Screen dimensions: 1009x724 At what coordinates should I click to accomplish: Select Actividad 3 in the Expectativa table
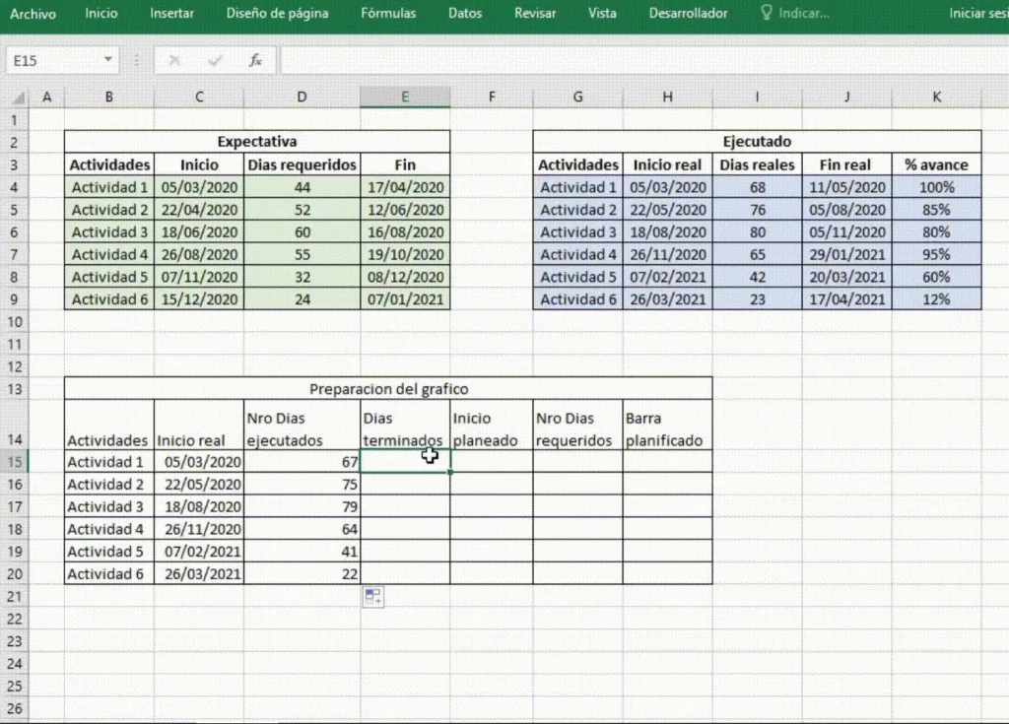click(x=108, y=231)
